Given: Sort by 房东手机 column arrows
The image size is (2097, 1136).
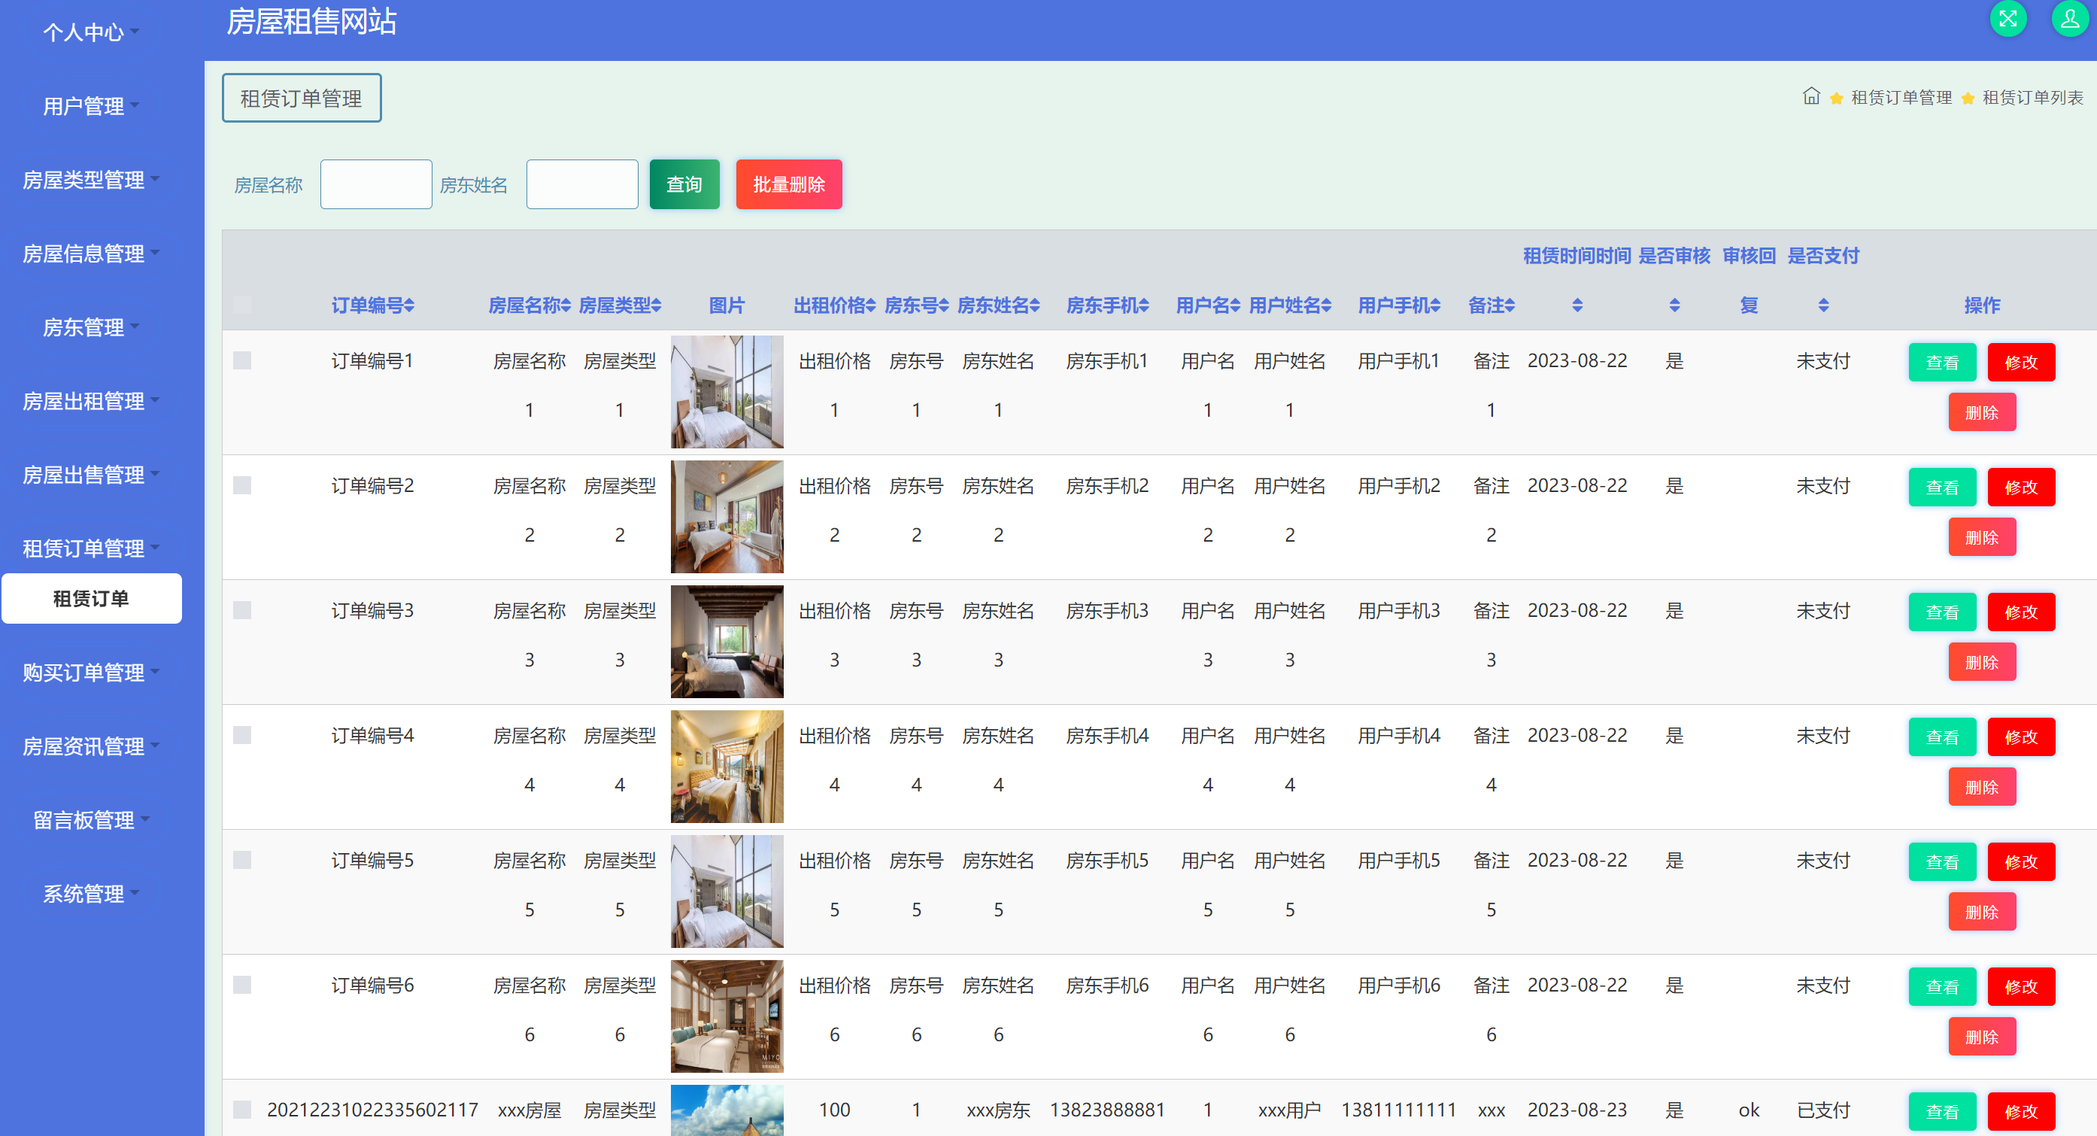Looking at the screenshot, I should click(x=1144, y=305).
